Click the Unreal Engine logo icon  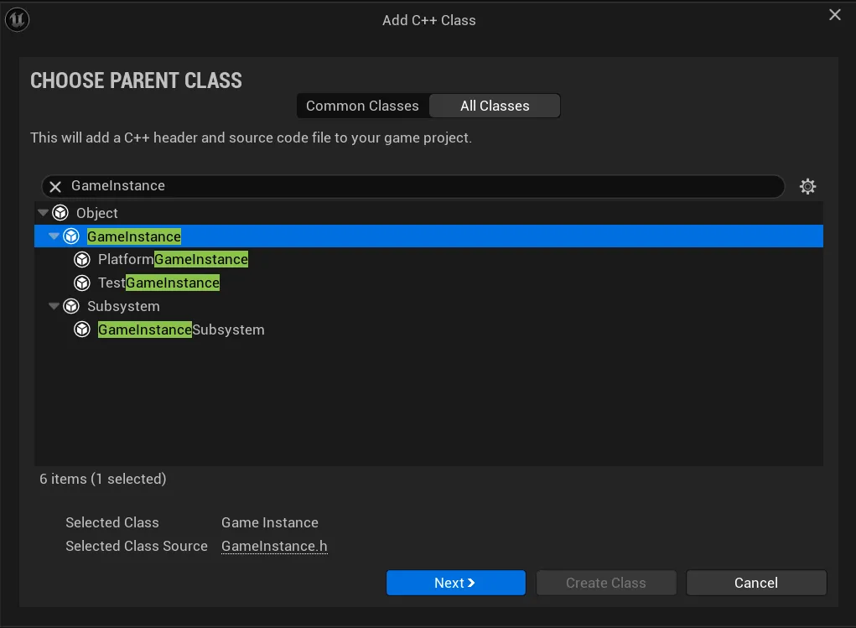(x=17, y=19)
